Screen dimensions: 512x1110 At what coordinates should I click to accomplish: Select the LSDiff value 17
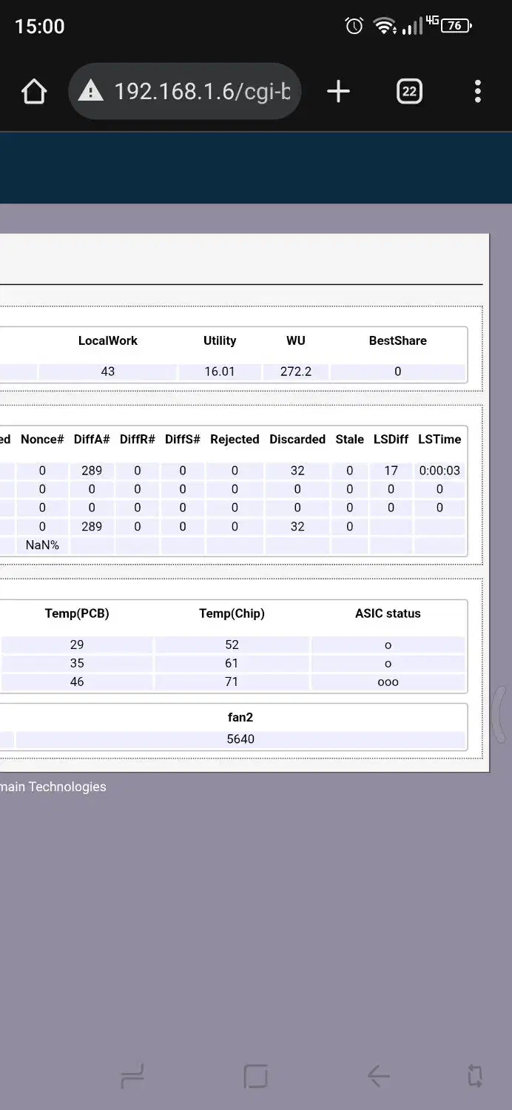pos(391,471)
